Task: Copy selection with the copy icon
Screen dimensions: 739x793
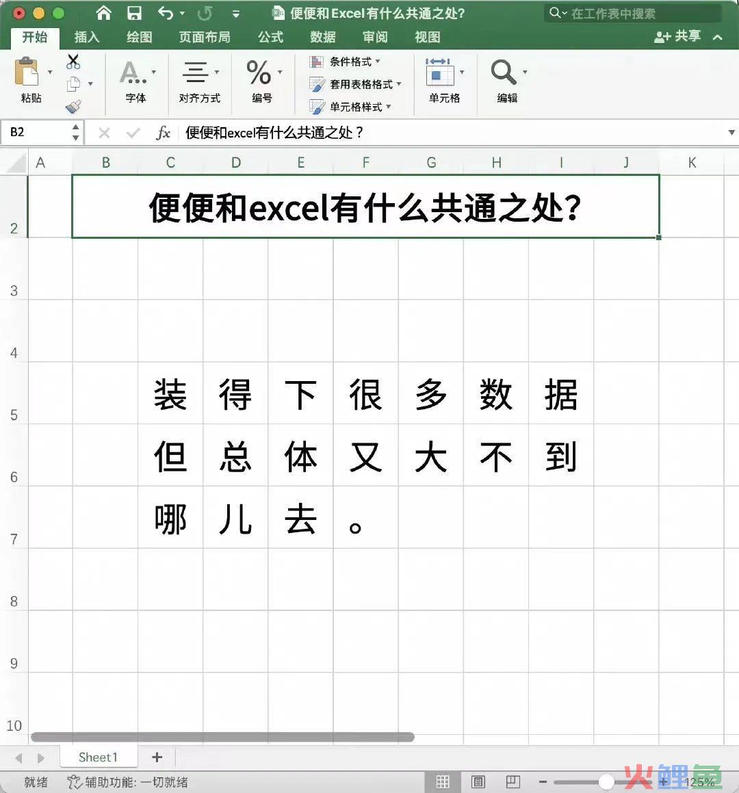Action: pyautogui.click(x=73, y=84)
